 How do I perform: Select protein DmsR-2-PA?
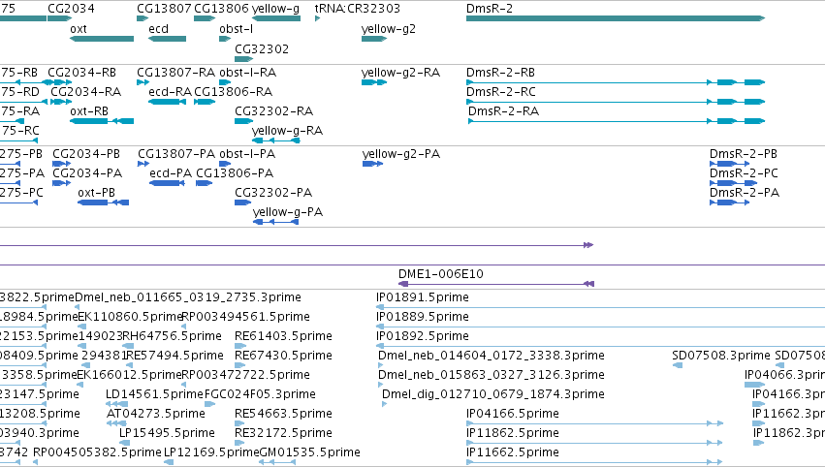pos(729,202)
